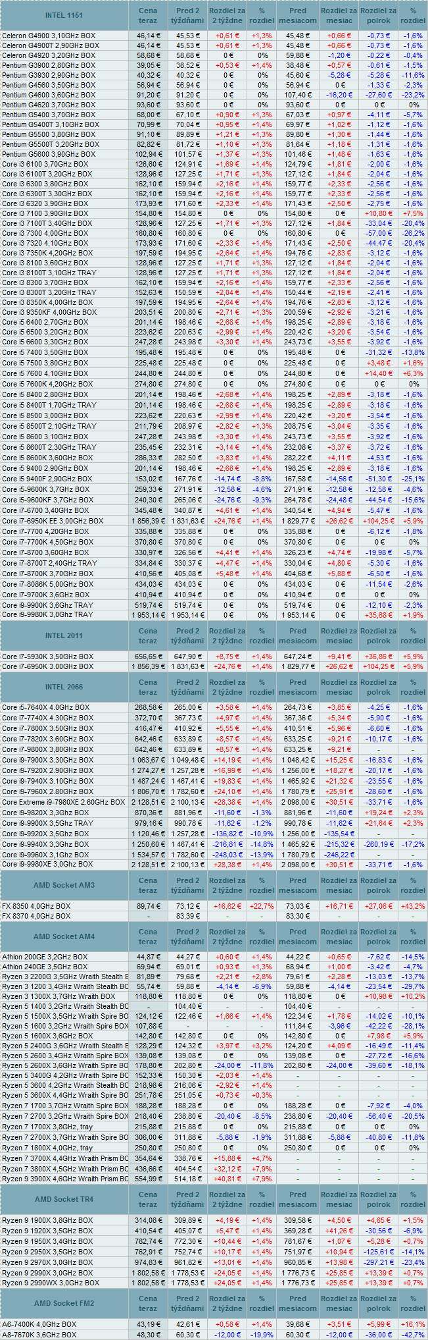Viewport: 428px width, 1340px height.
Task: Select the AMD Socket AM3 heading
Action: click(x=64, y=885)
